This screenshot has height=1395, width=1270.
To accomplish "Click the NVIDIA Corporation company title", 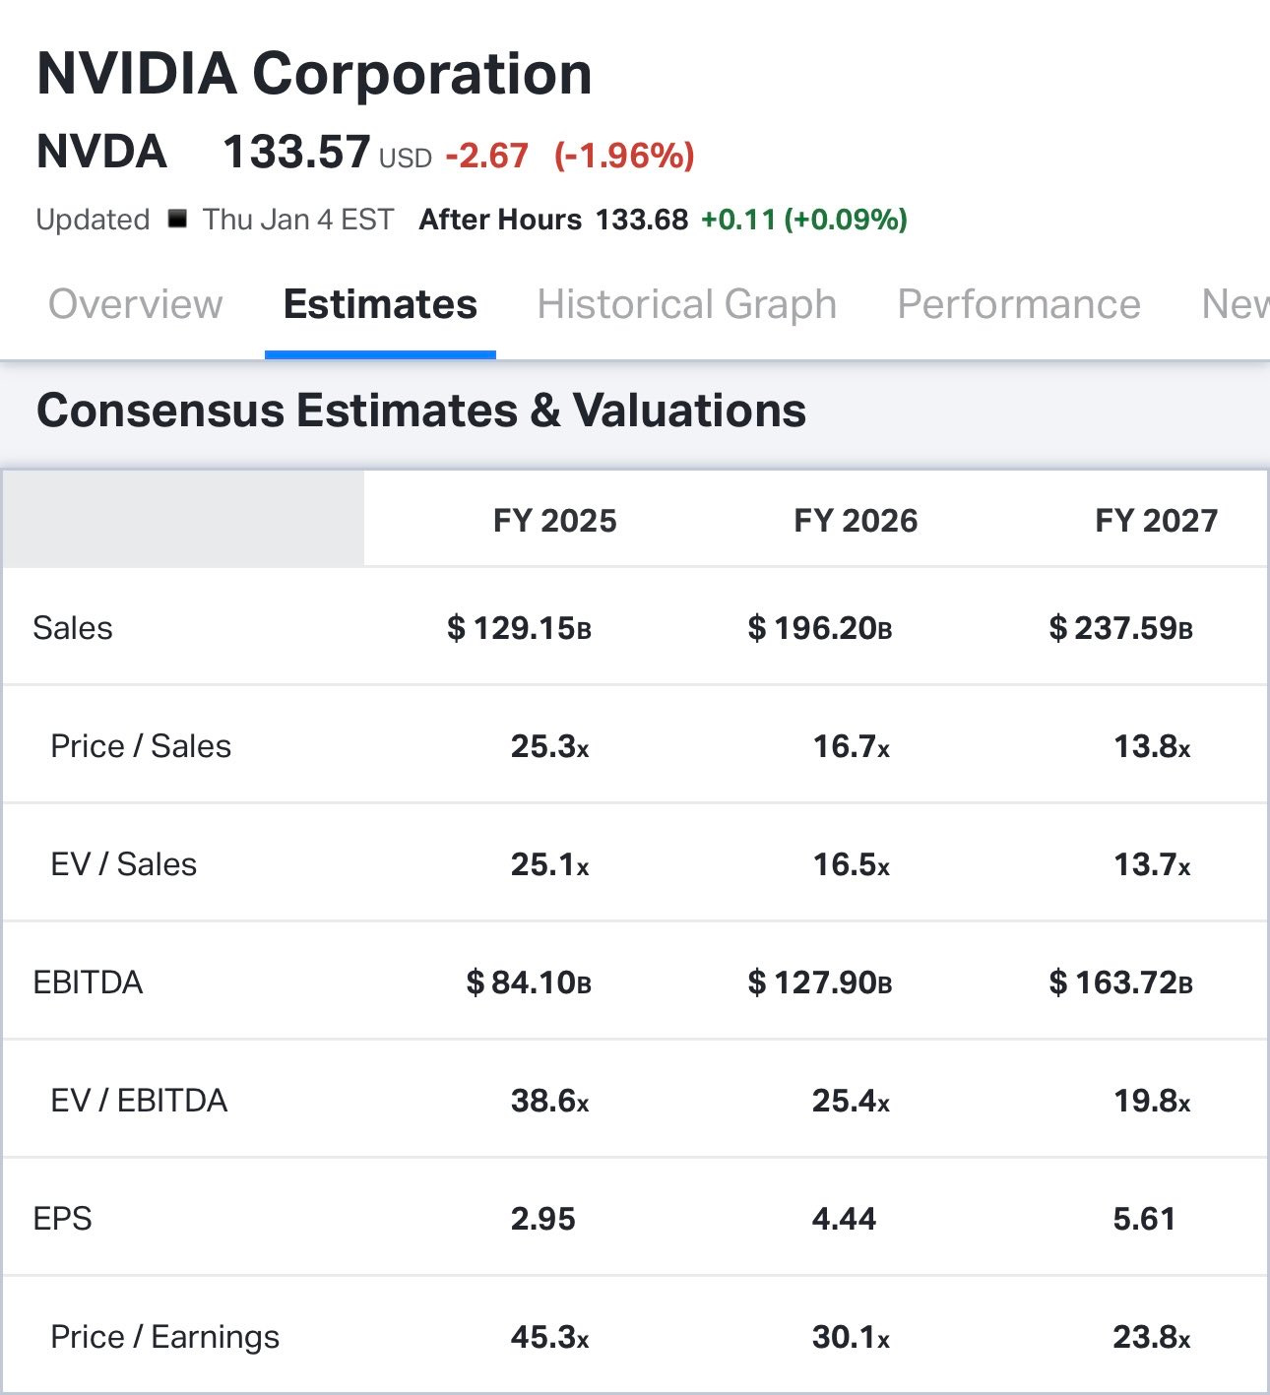I will (x=314, y=74).
